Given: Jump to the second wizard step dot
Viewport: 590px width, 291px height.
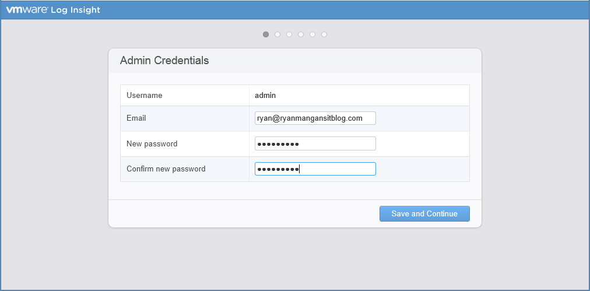Looking at the screenshot, I should pyautogui.click(x=278, y=34).
